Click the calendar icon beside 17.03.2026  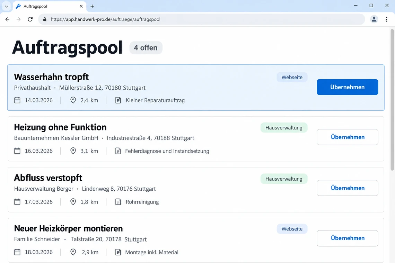(17, 202)
